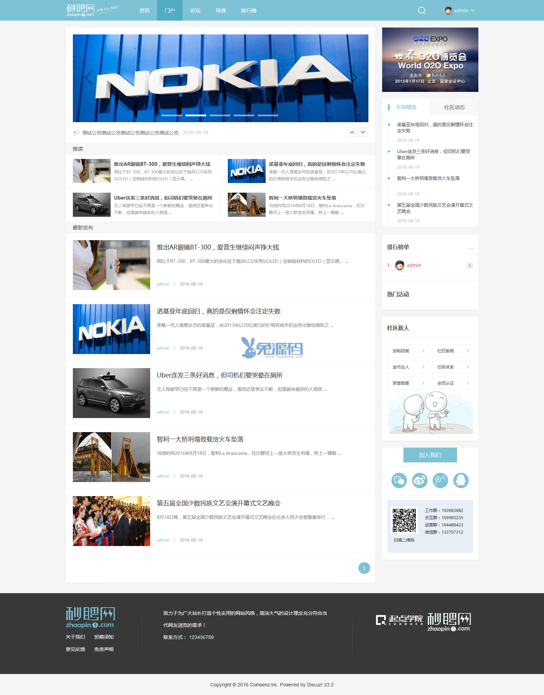Open the 排行榜单 more options dots

pos(470,248)
